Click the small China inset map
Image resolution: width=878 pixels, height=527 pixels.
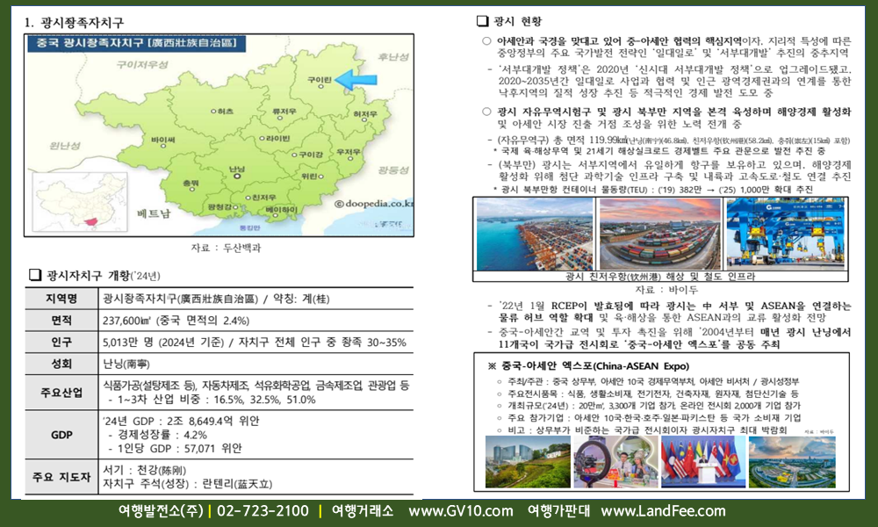[80, 202]
